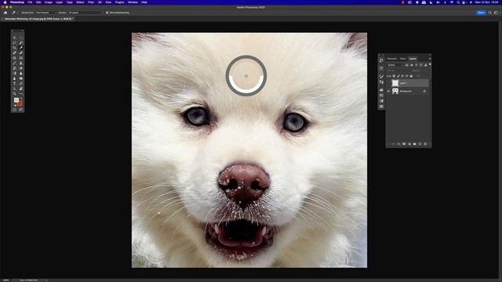Select the Horizontal Type tool
The width and height of the screenshot is (502, 282).
pos(14,84)
